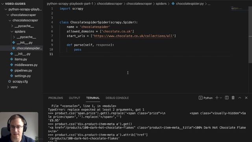This screenshot has width=252, height=142.
Task: Click first chocolatescraper breadcrumb
Action: pos(109,4)
